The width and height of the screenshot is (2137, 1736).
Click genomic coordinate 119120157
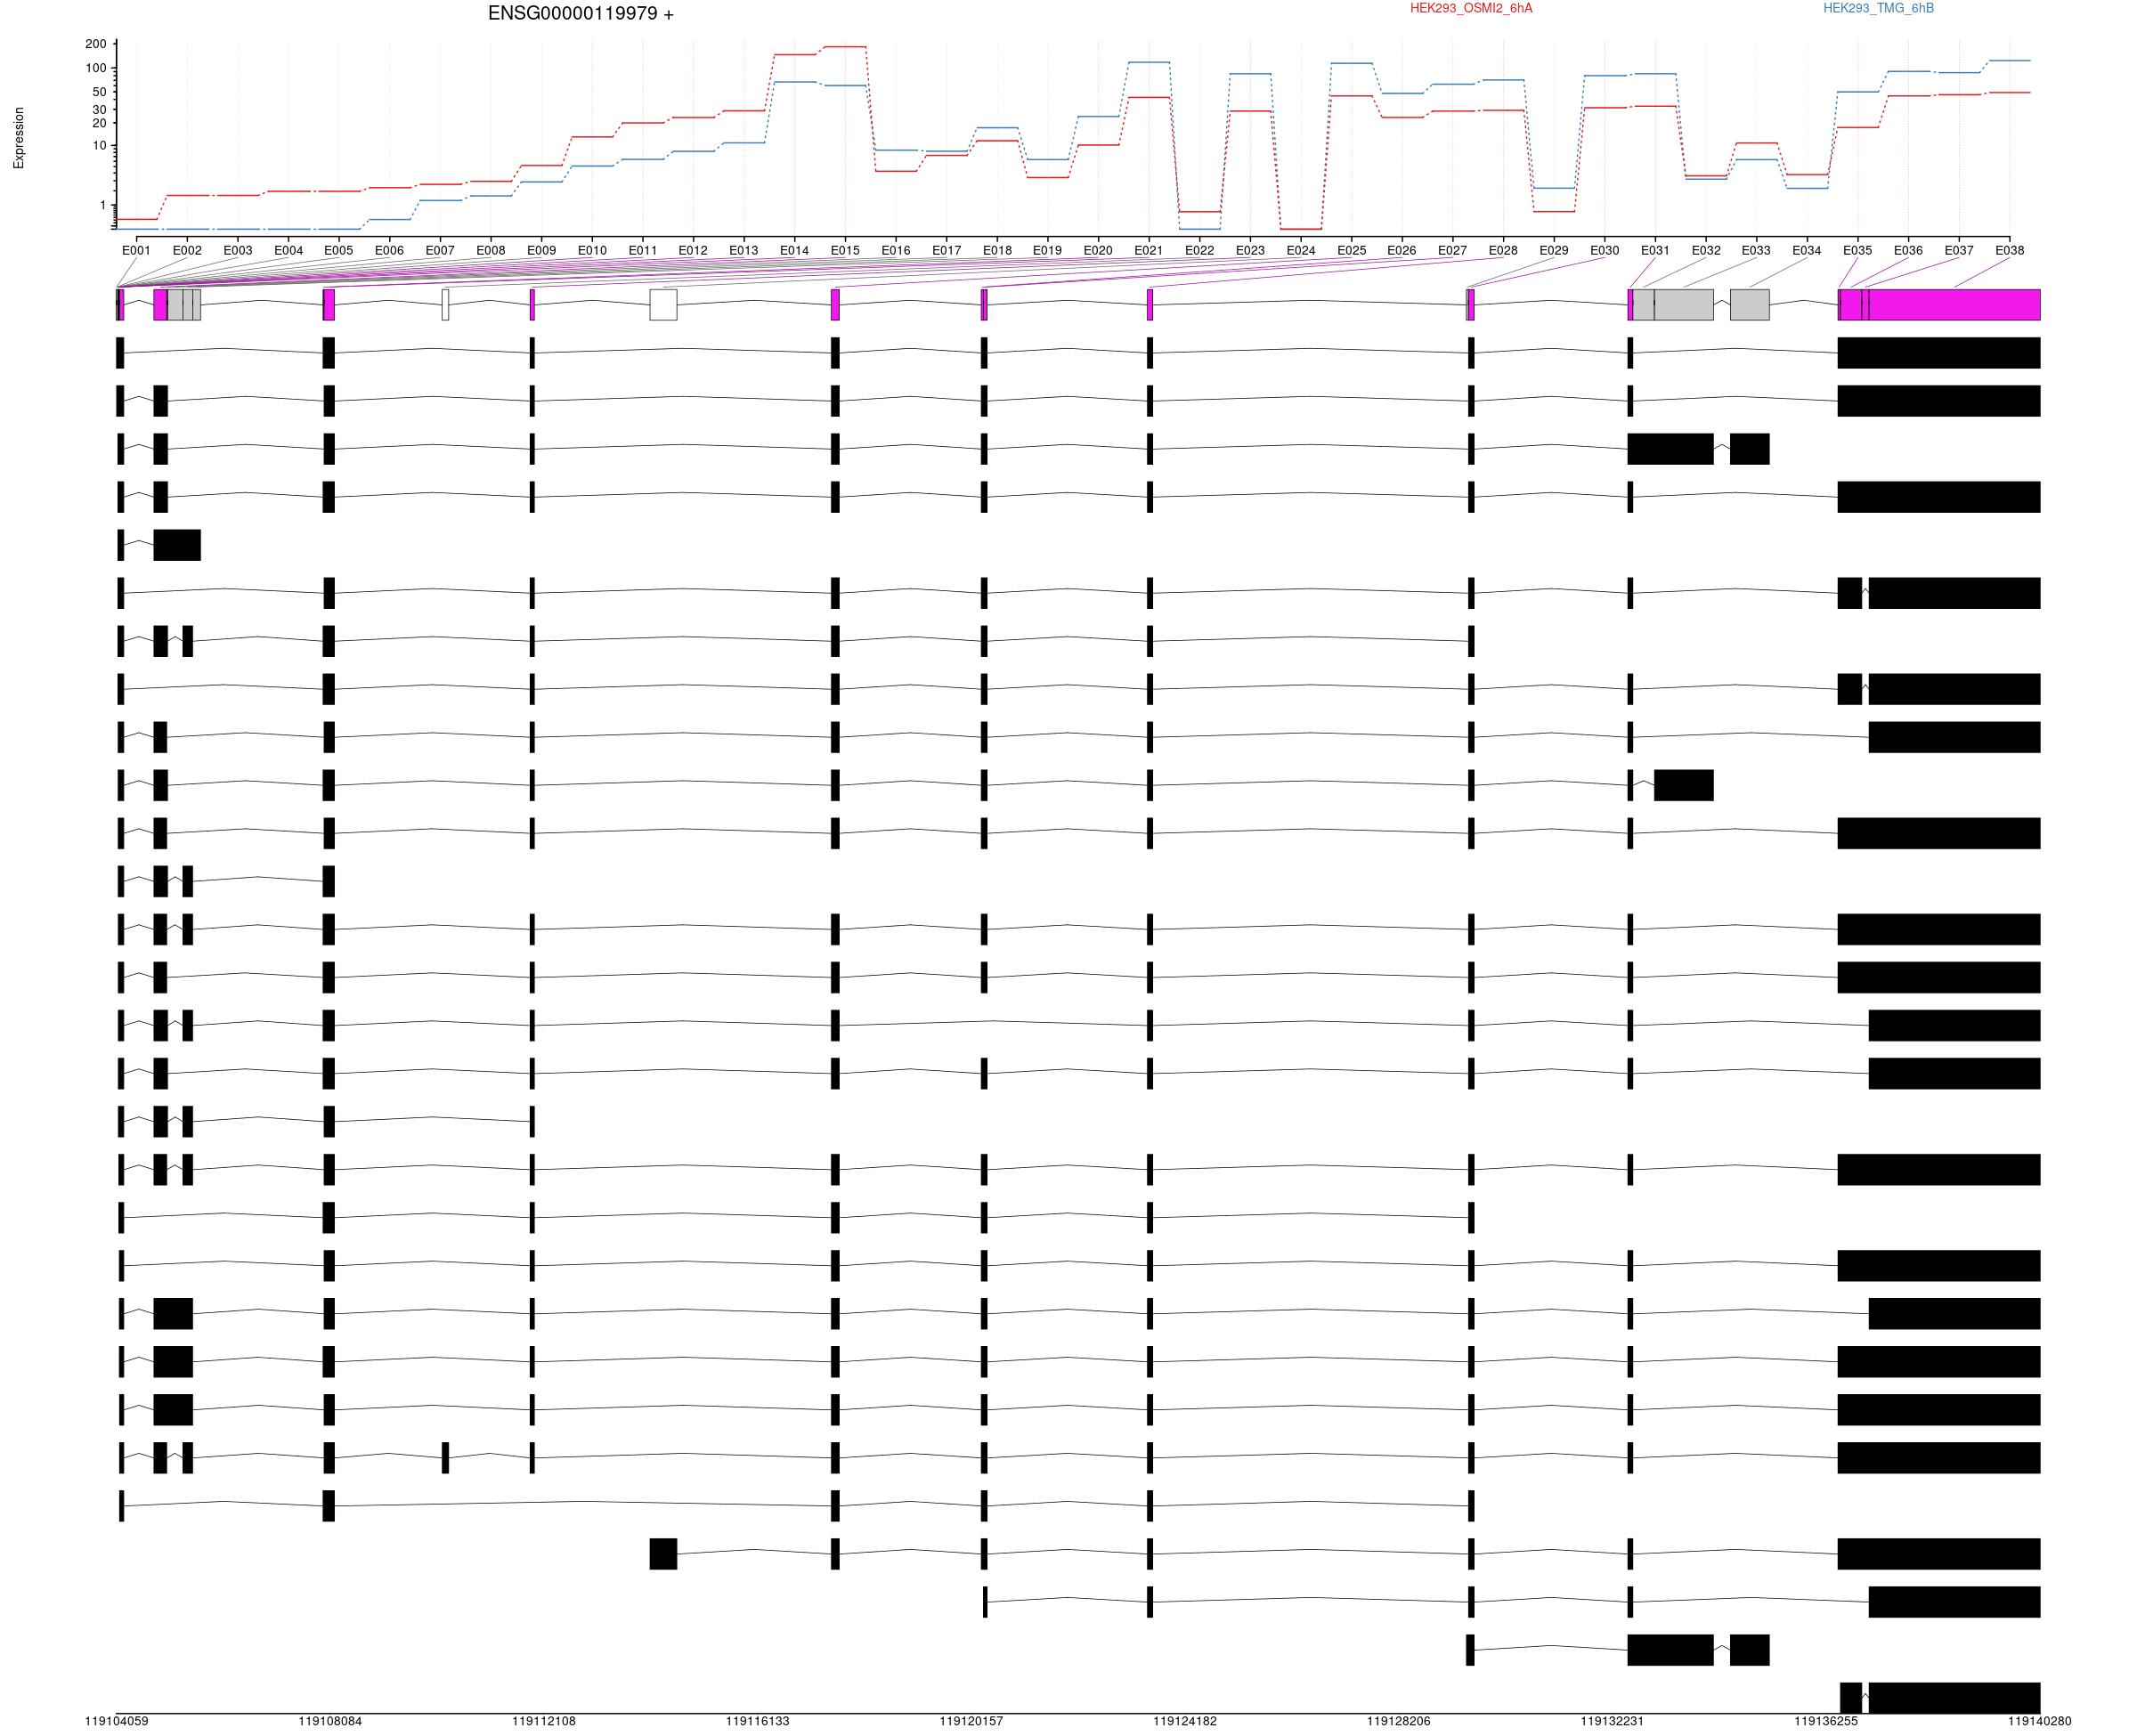(x=971, y=1722)
